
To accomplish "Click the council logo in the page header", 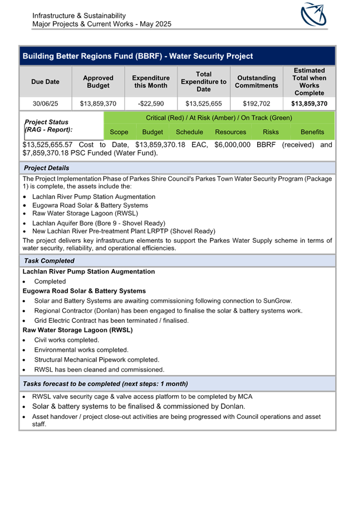I will coord(313,14).
